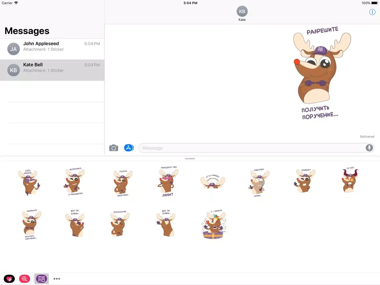Image resolution: width=380 pixels, height=285 pixels.
Task: Tap the sticker drawer grab handle
Action: (190, 159)
